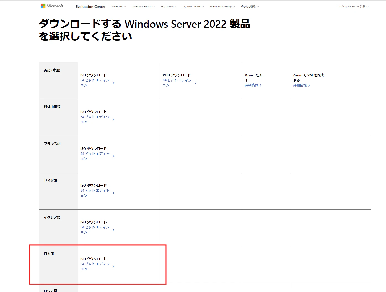Select the フランス語 row label

[x=52, y=144]
